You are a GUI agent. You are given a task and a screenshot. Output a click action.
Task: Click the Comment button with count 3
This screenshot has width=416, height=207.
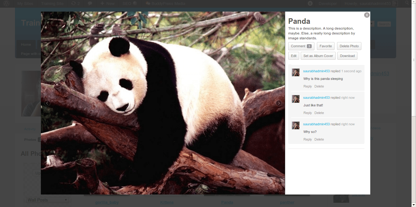301,46
